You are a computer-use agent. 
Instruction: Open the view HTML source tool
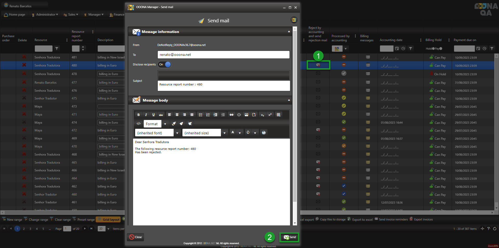click(x=139, y=124)
